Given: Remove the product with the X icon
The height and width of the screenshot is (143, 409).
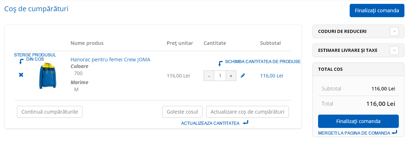Looking at the screenshot, I should point(21,75).
